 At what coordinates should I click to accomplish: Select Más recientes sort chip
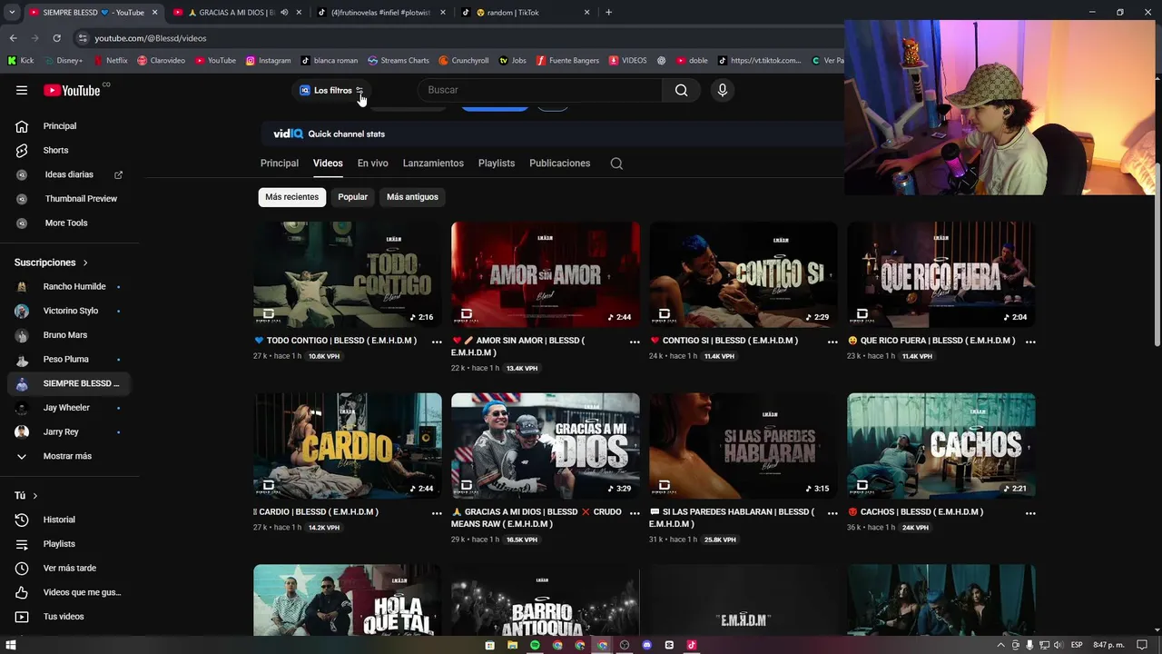291,197
